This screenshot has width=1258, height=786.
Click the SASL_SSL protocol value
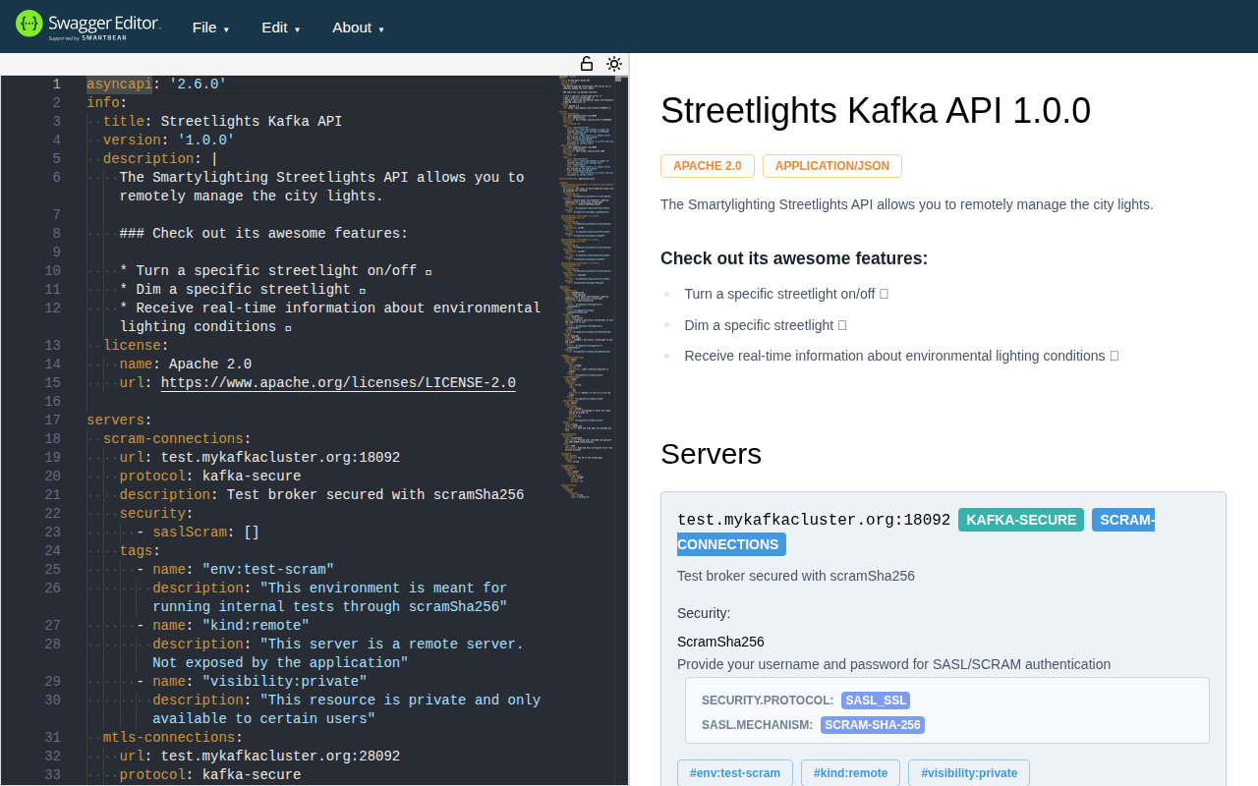click(876, 701)
